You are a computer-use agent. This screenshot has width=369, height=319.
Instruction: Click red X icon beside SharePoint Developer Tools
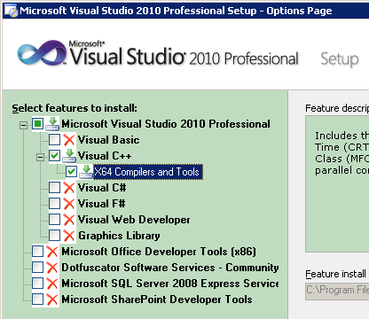(x=52, y=300)
